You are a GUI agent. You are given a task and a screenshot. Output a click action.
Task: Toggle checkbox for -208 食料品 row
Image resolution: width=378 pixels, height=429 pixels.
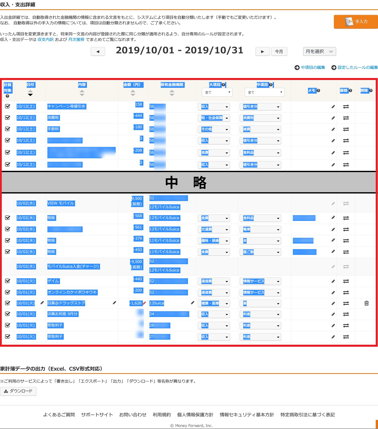pos(8,152)
